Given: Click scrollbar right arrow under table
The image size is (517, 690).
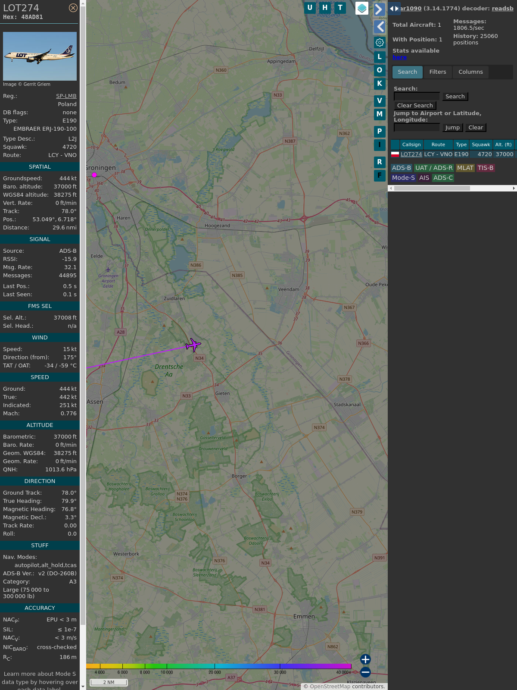Looking at the screenshot, I should [514, 188].
